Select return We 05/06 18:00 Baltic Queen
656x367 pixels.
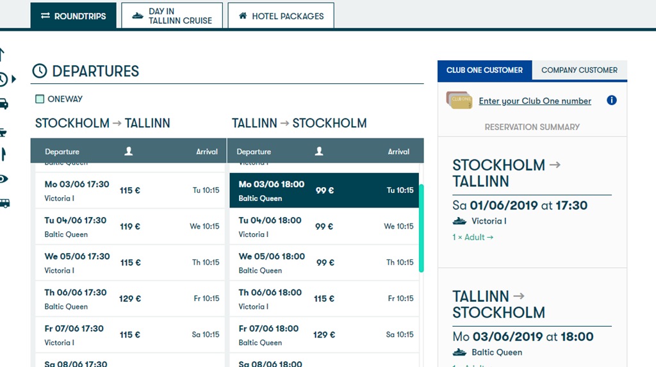pos(324,263)
